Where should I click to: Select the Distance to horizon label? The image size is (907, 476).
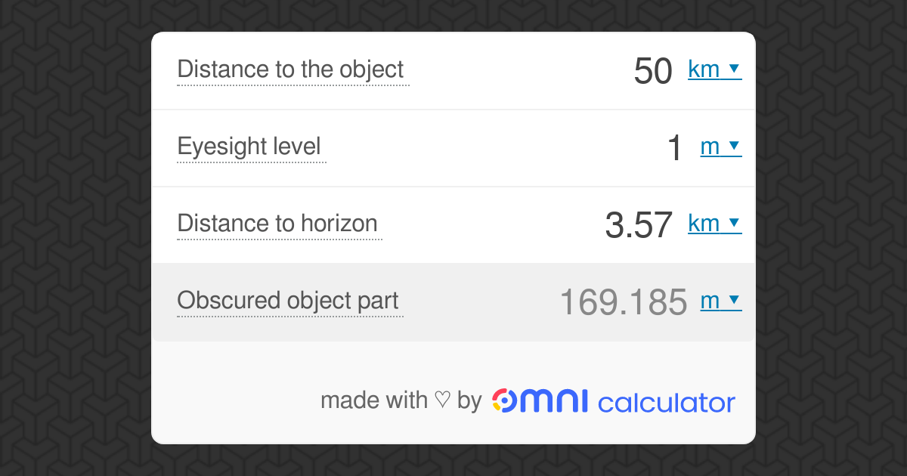277,224
